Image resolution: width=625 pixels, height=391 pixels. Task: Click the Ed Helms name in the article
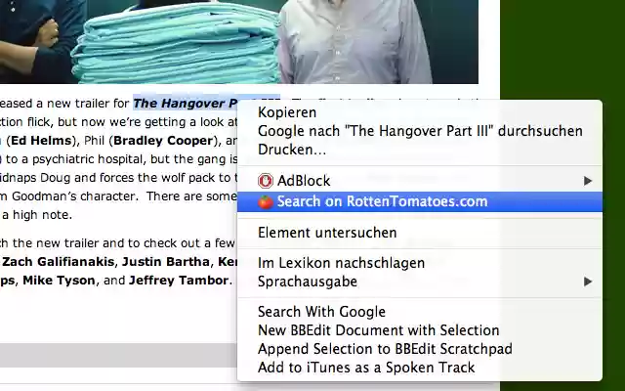point(41,141)
